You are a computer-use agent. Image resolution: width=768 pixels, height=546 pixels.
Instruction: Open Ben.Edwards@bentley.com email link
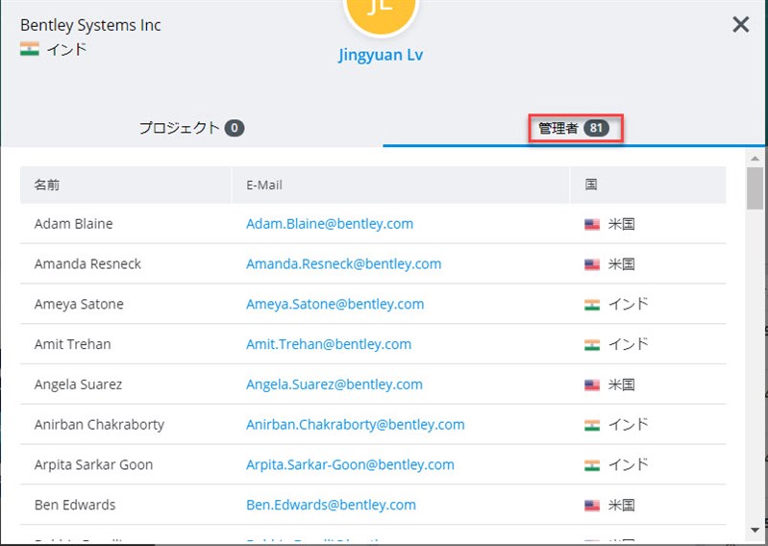pos(331,505)
